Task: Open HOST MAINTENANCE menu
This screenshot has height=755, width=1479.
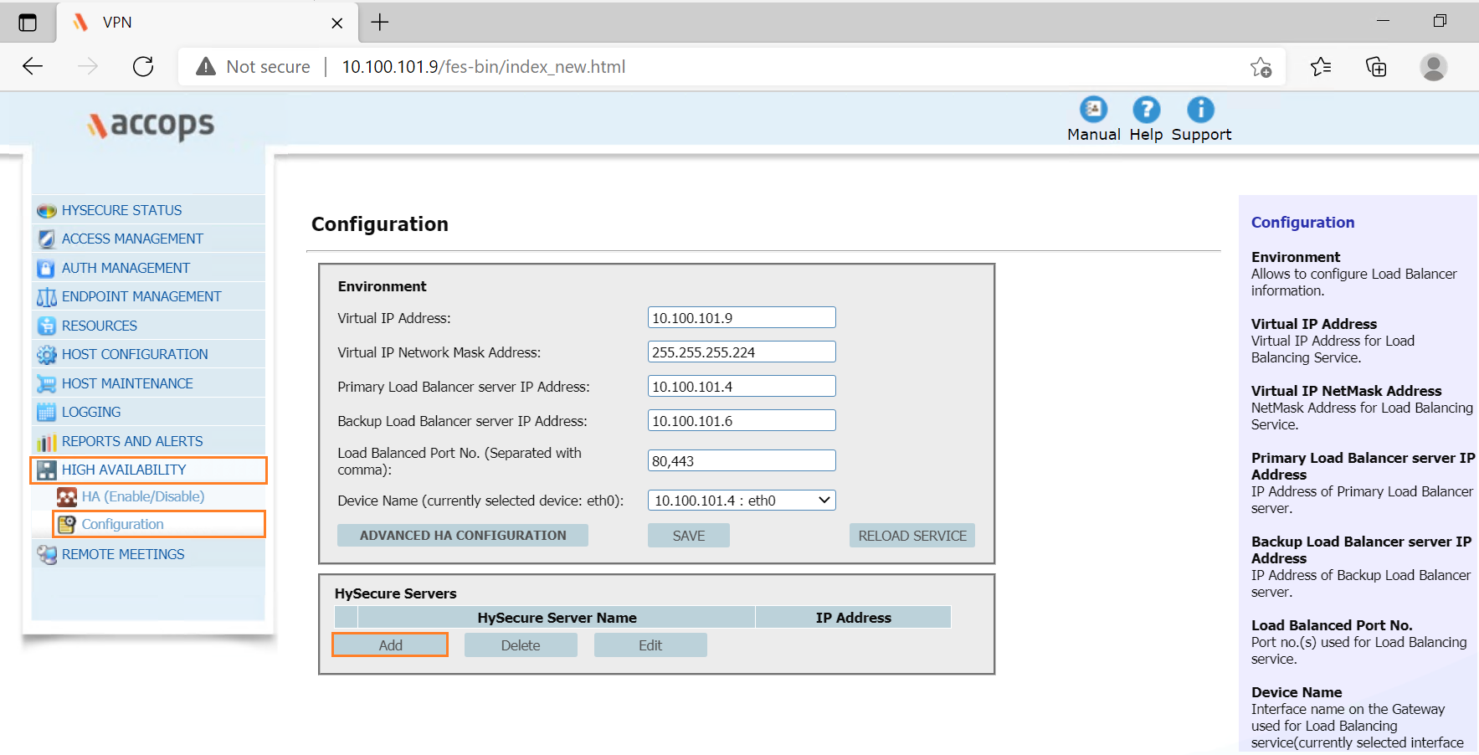Action: pyautogui.click(x=127, y=383)
